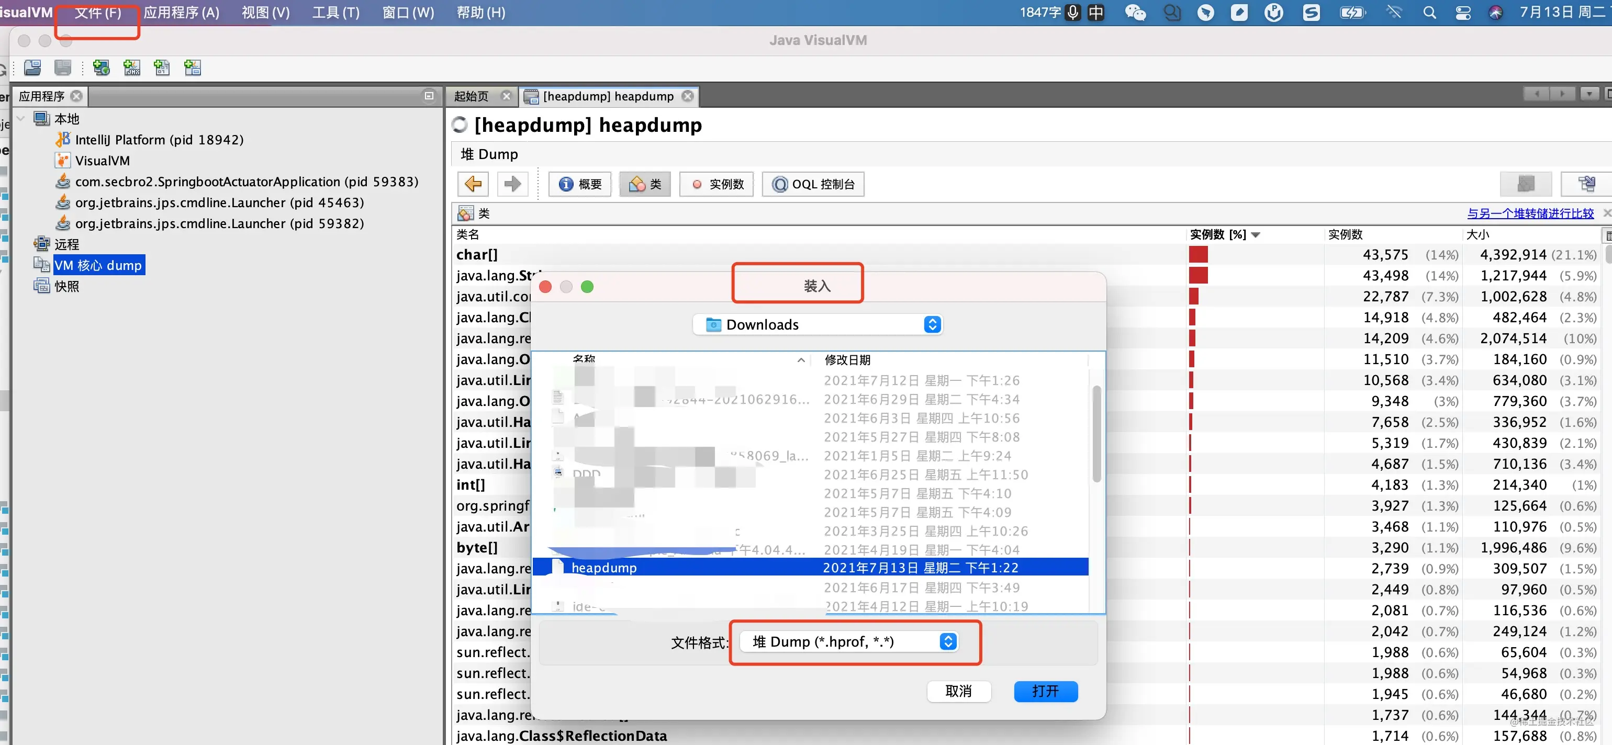Open the 帮助 (H) menu
This screenshot has height=745, width=1612.
pyautogui.click(x=480, y=13)
